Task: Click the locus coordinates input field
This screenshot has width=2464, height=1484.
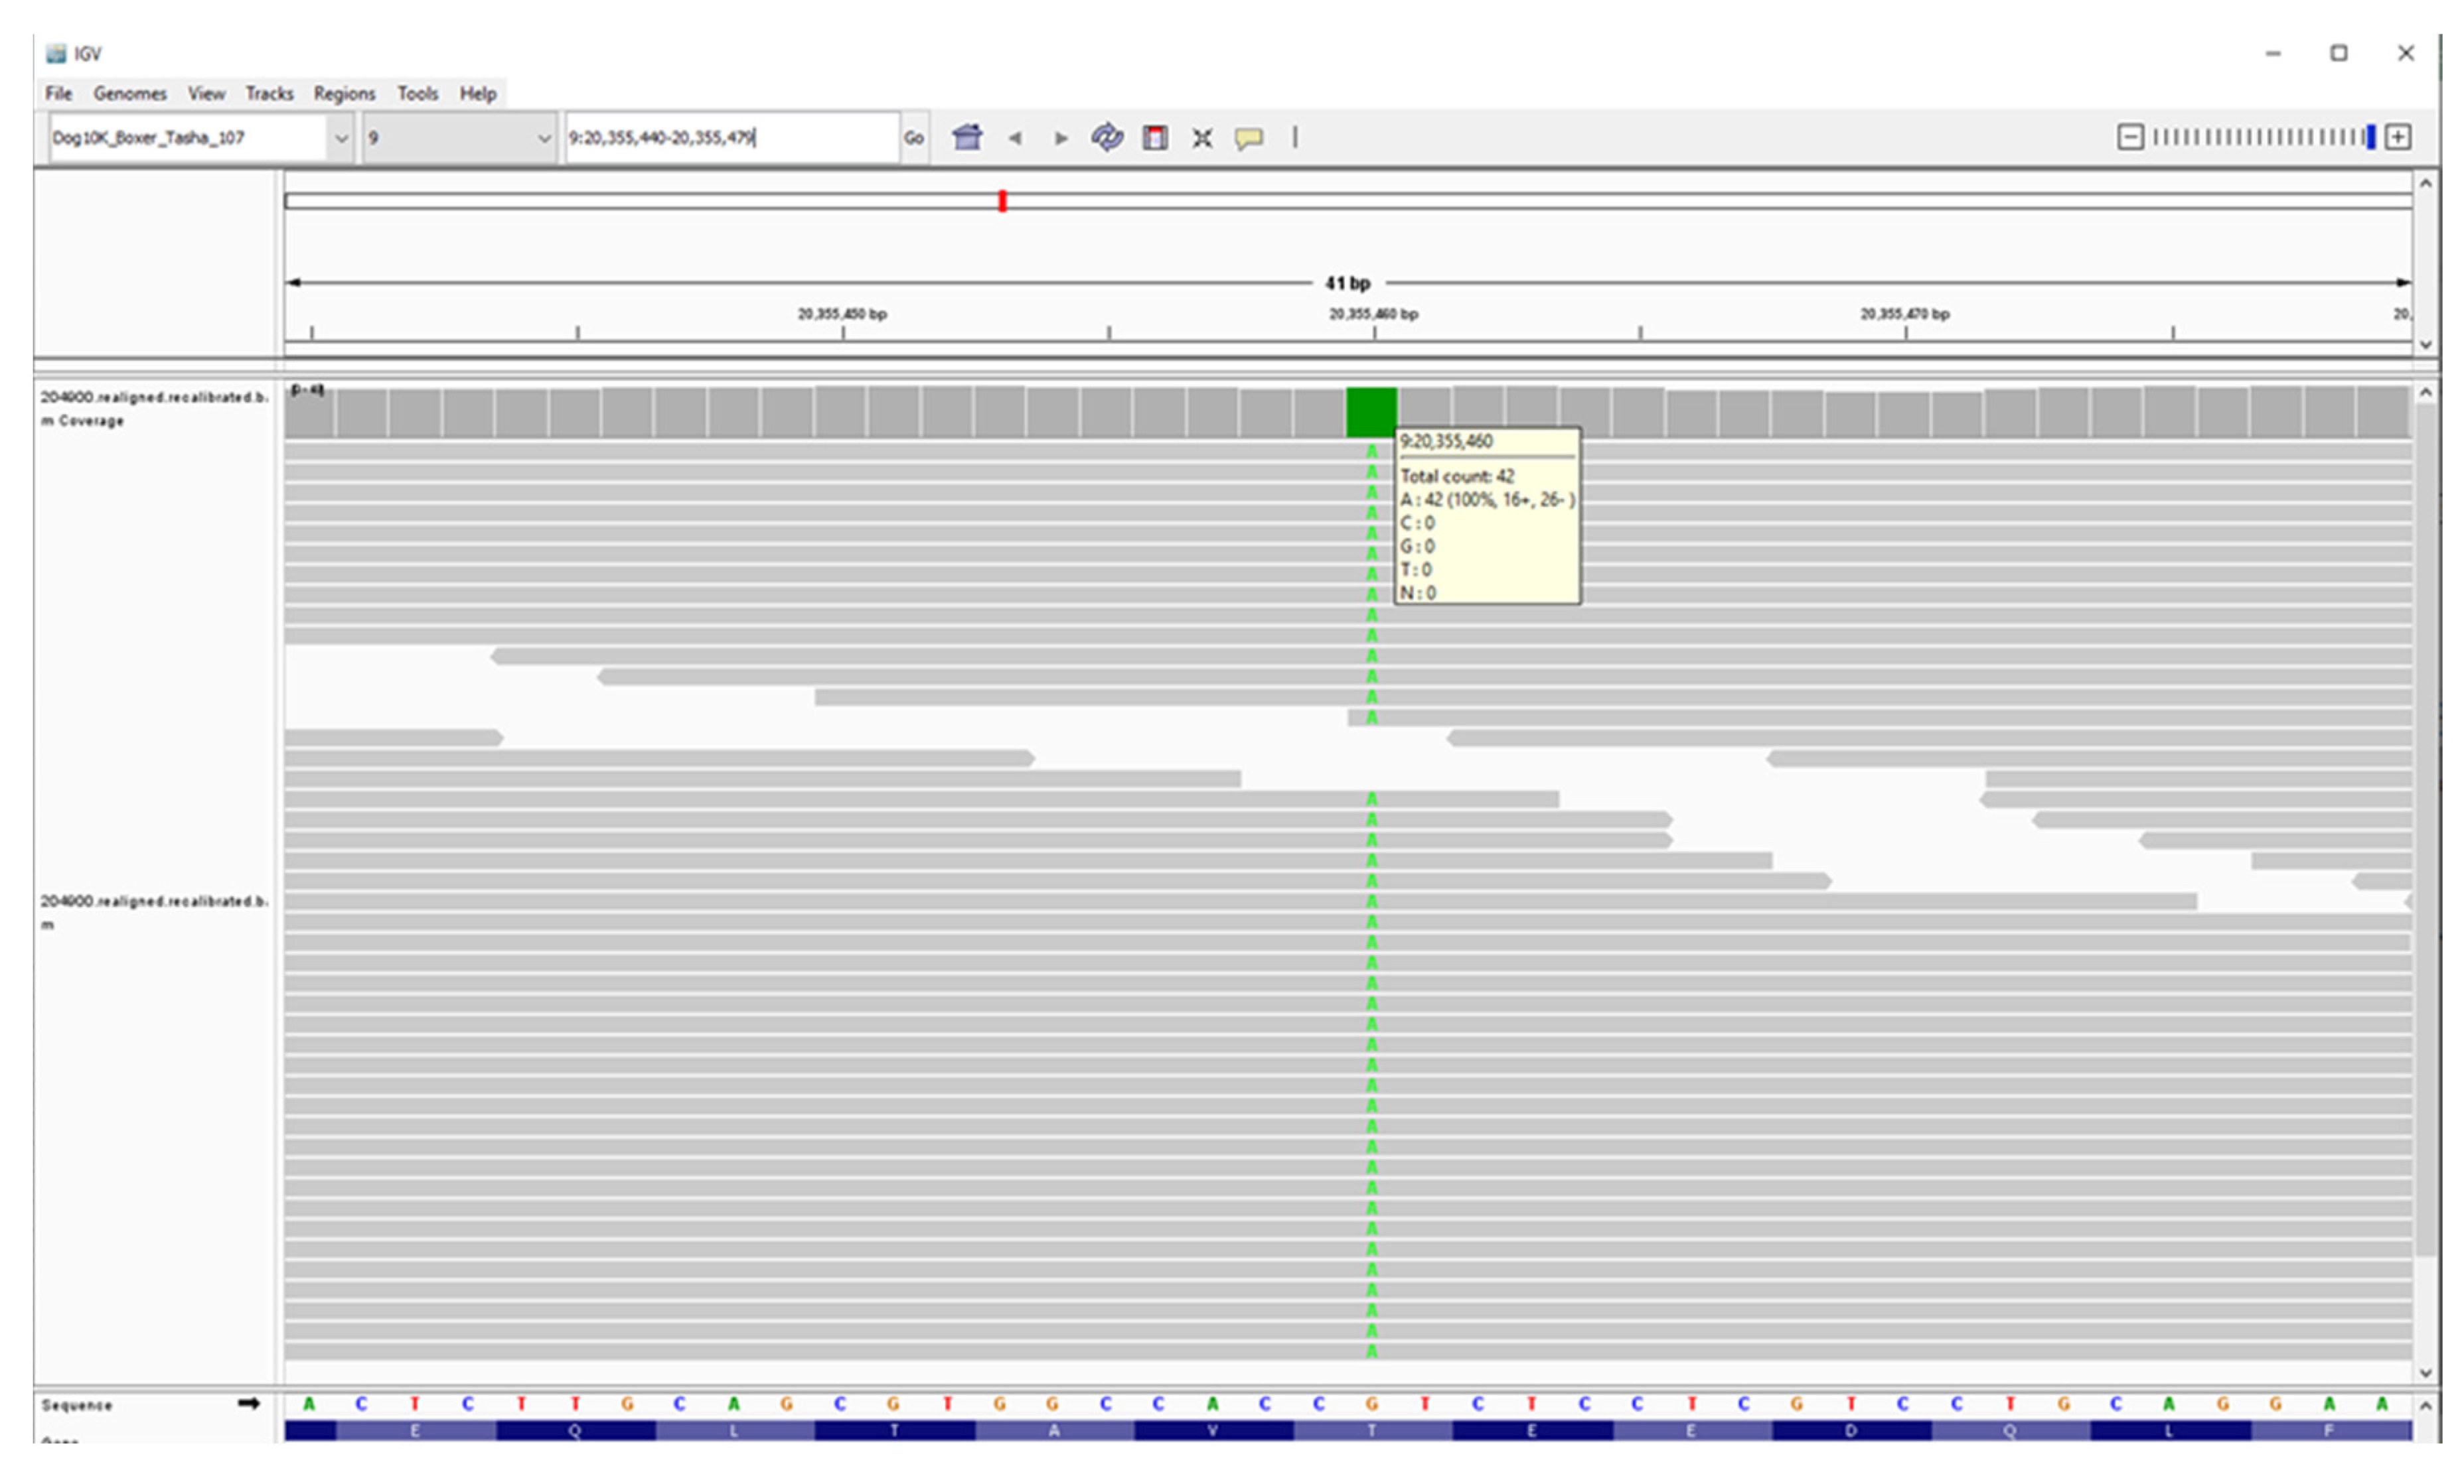Action: (x=730, y=138)
